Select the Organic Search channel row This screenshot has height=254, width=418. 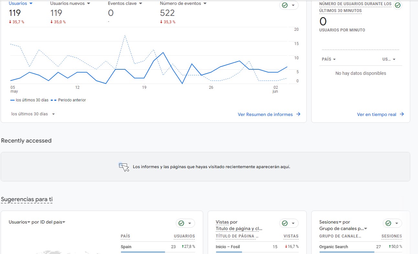coord(361,247)
